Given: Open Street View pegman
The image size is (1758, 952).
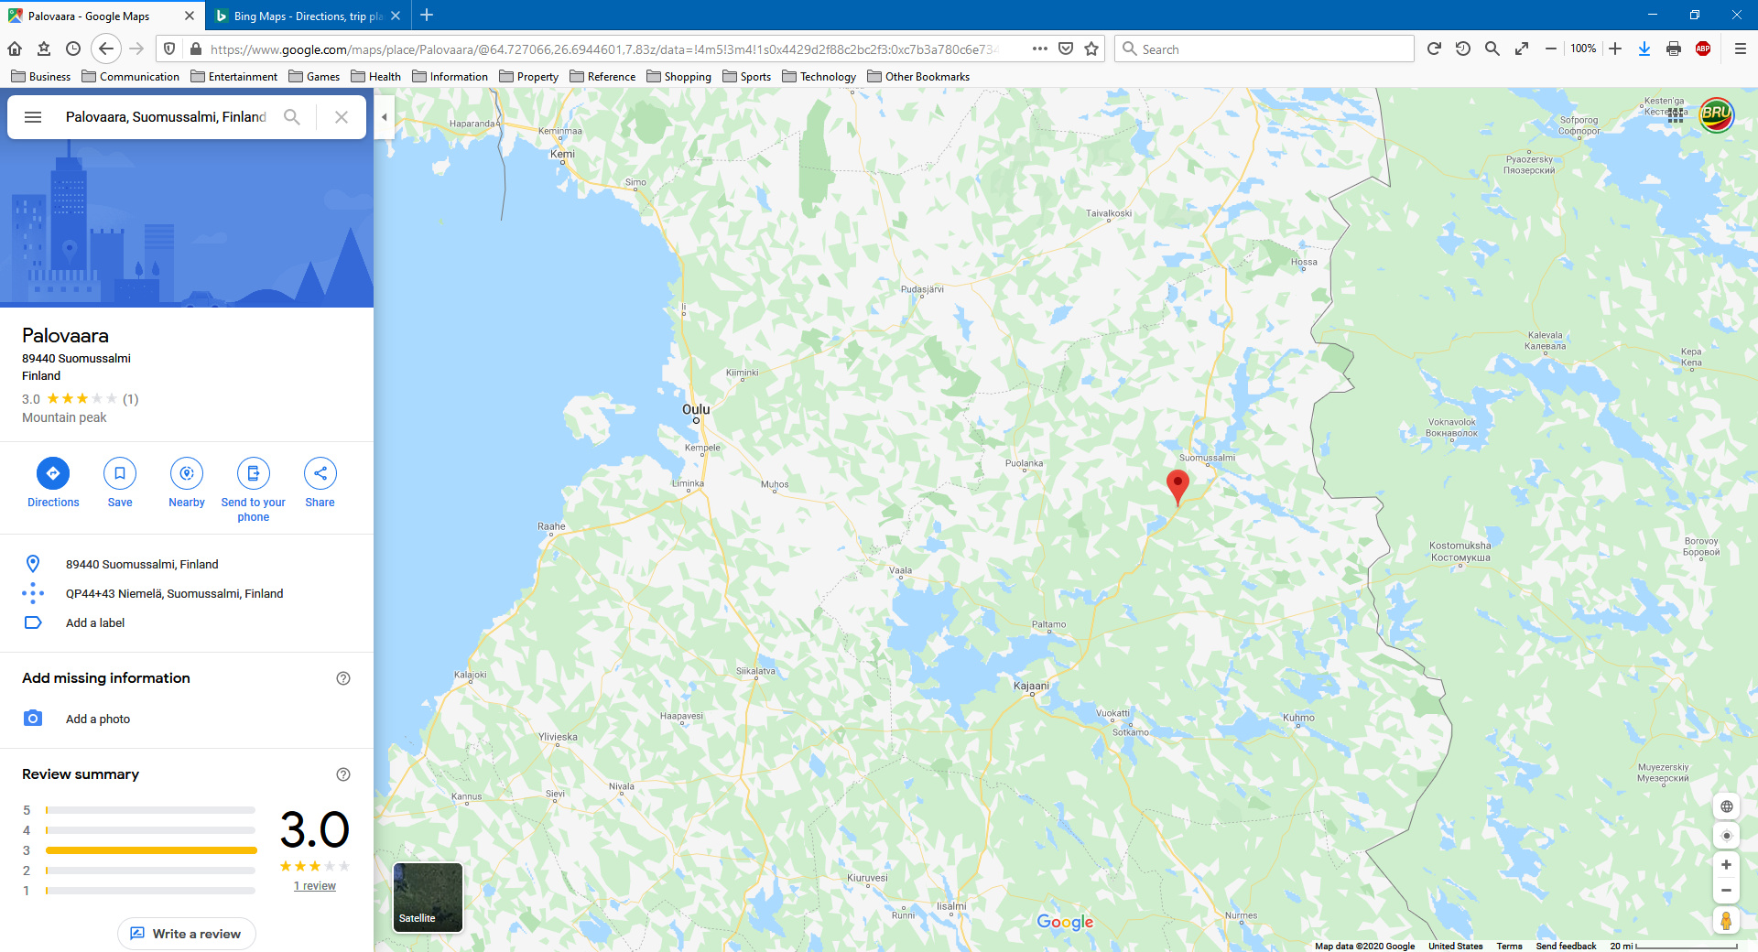Looking at the screenshot, I should pyautogui.click(x=1726, y=920).
